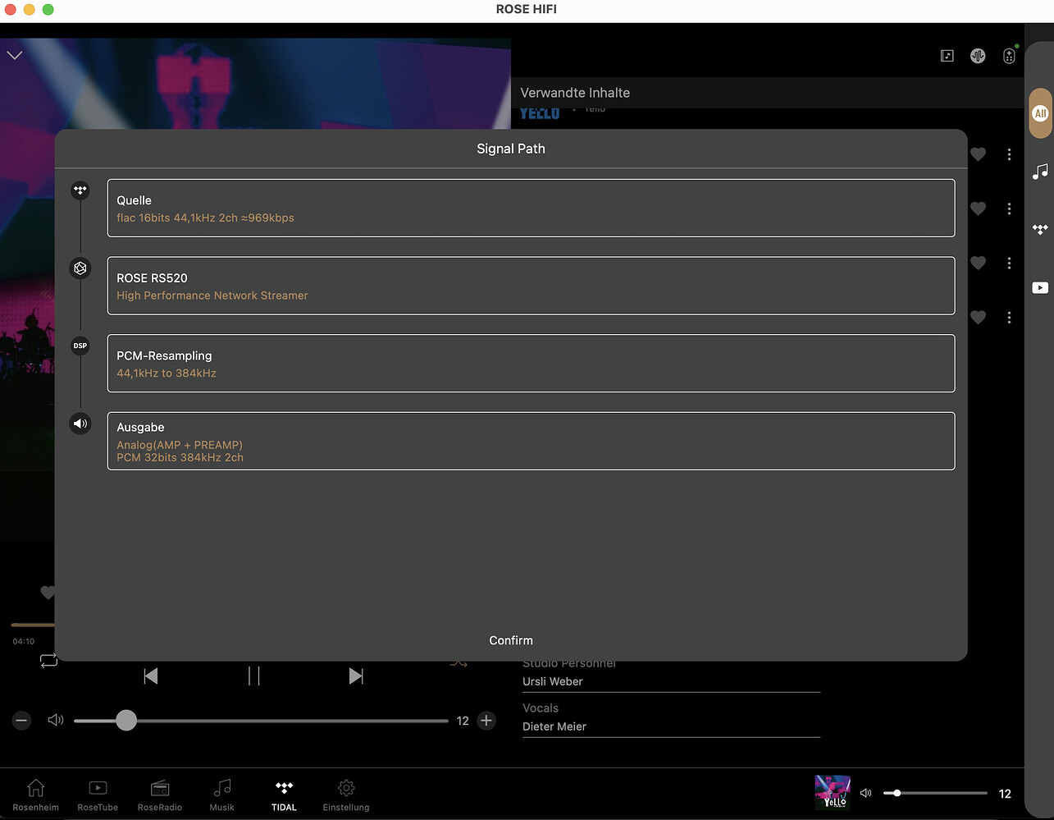Screen dimensions: 1054x820
Task: Toggle shuffle mode
Action: 459,663
